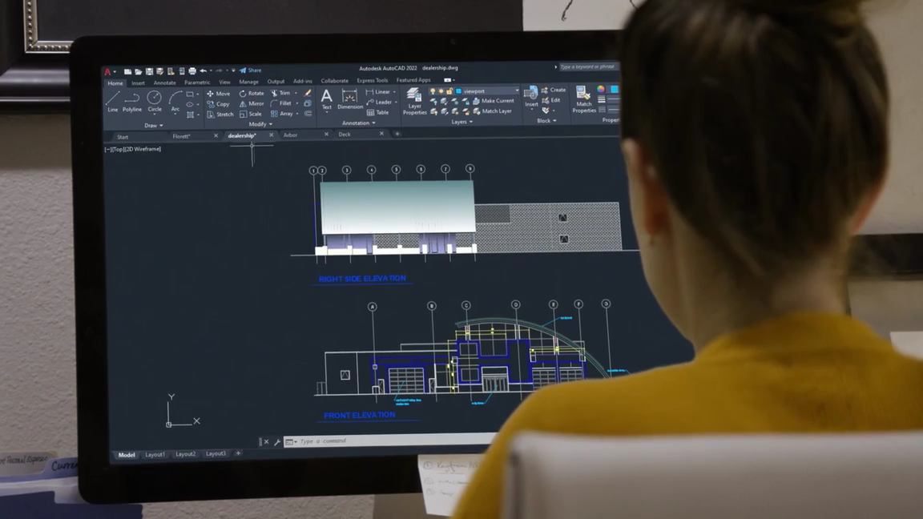The height and width of the screenshot is (519, 923).
Task: Click the Save icon in quick access toolbar
Action: tap(150, 72)
